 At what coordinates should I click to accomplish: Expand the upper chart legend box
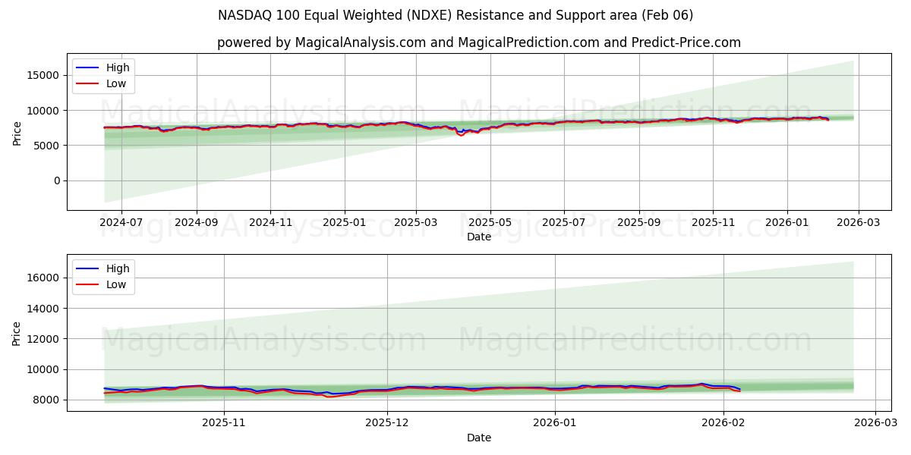point(102,74)
